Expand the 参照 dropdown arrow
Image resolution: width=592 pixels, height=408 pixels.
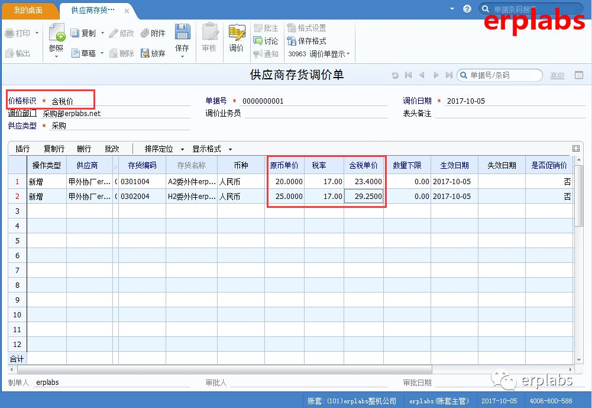pos(56,56)
